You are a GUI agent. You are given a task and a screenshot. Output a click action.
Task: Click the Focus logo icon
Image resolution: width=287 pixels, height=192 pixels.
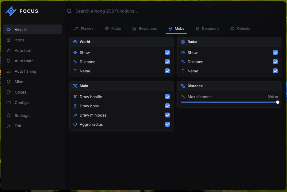11,11
